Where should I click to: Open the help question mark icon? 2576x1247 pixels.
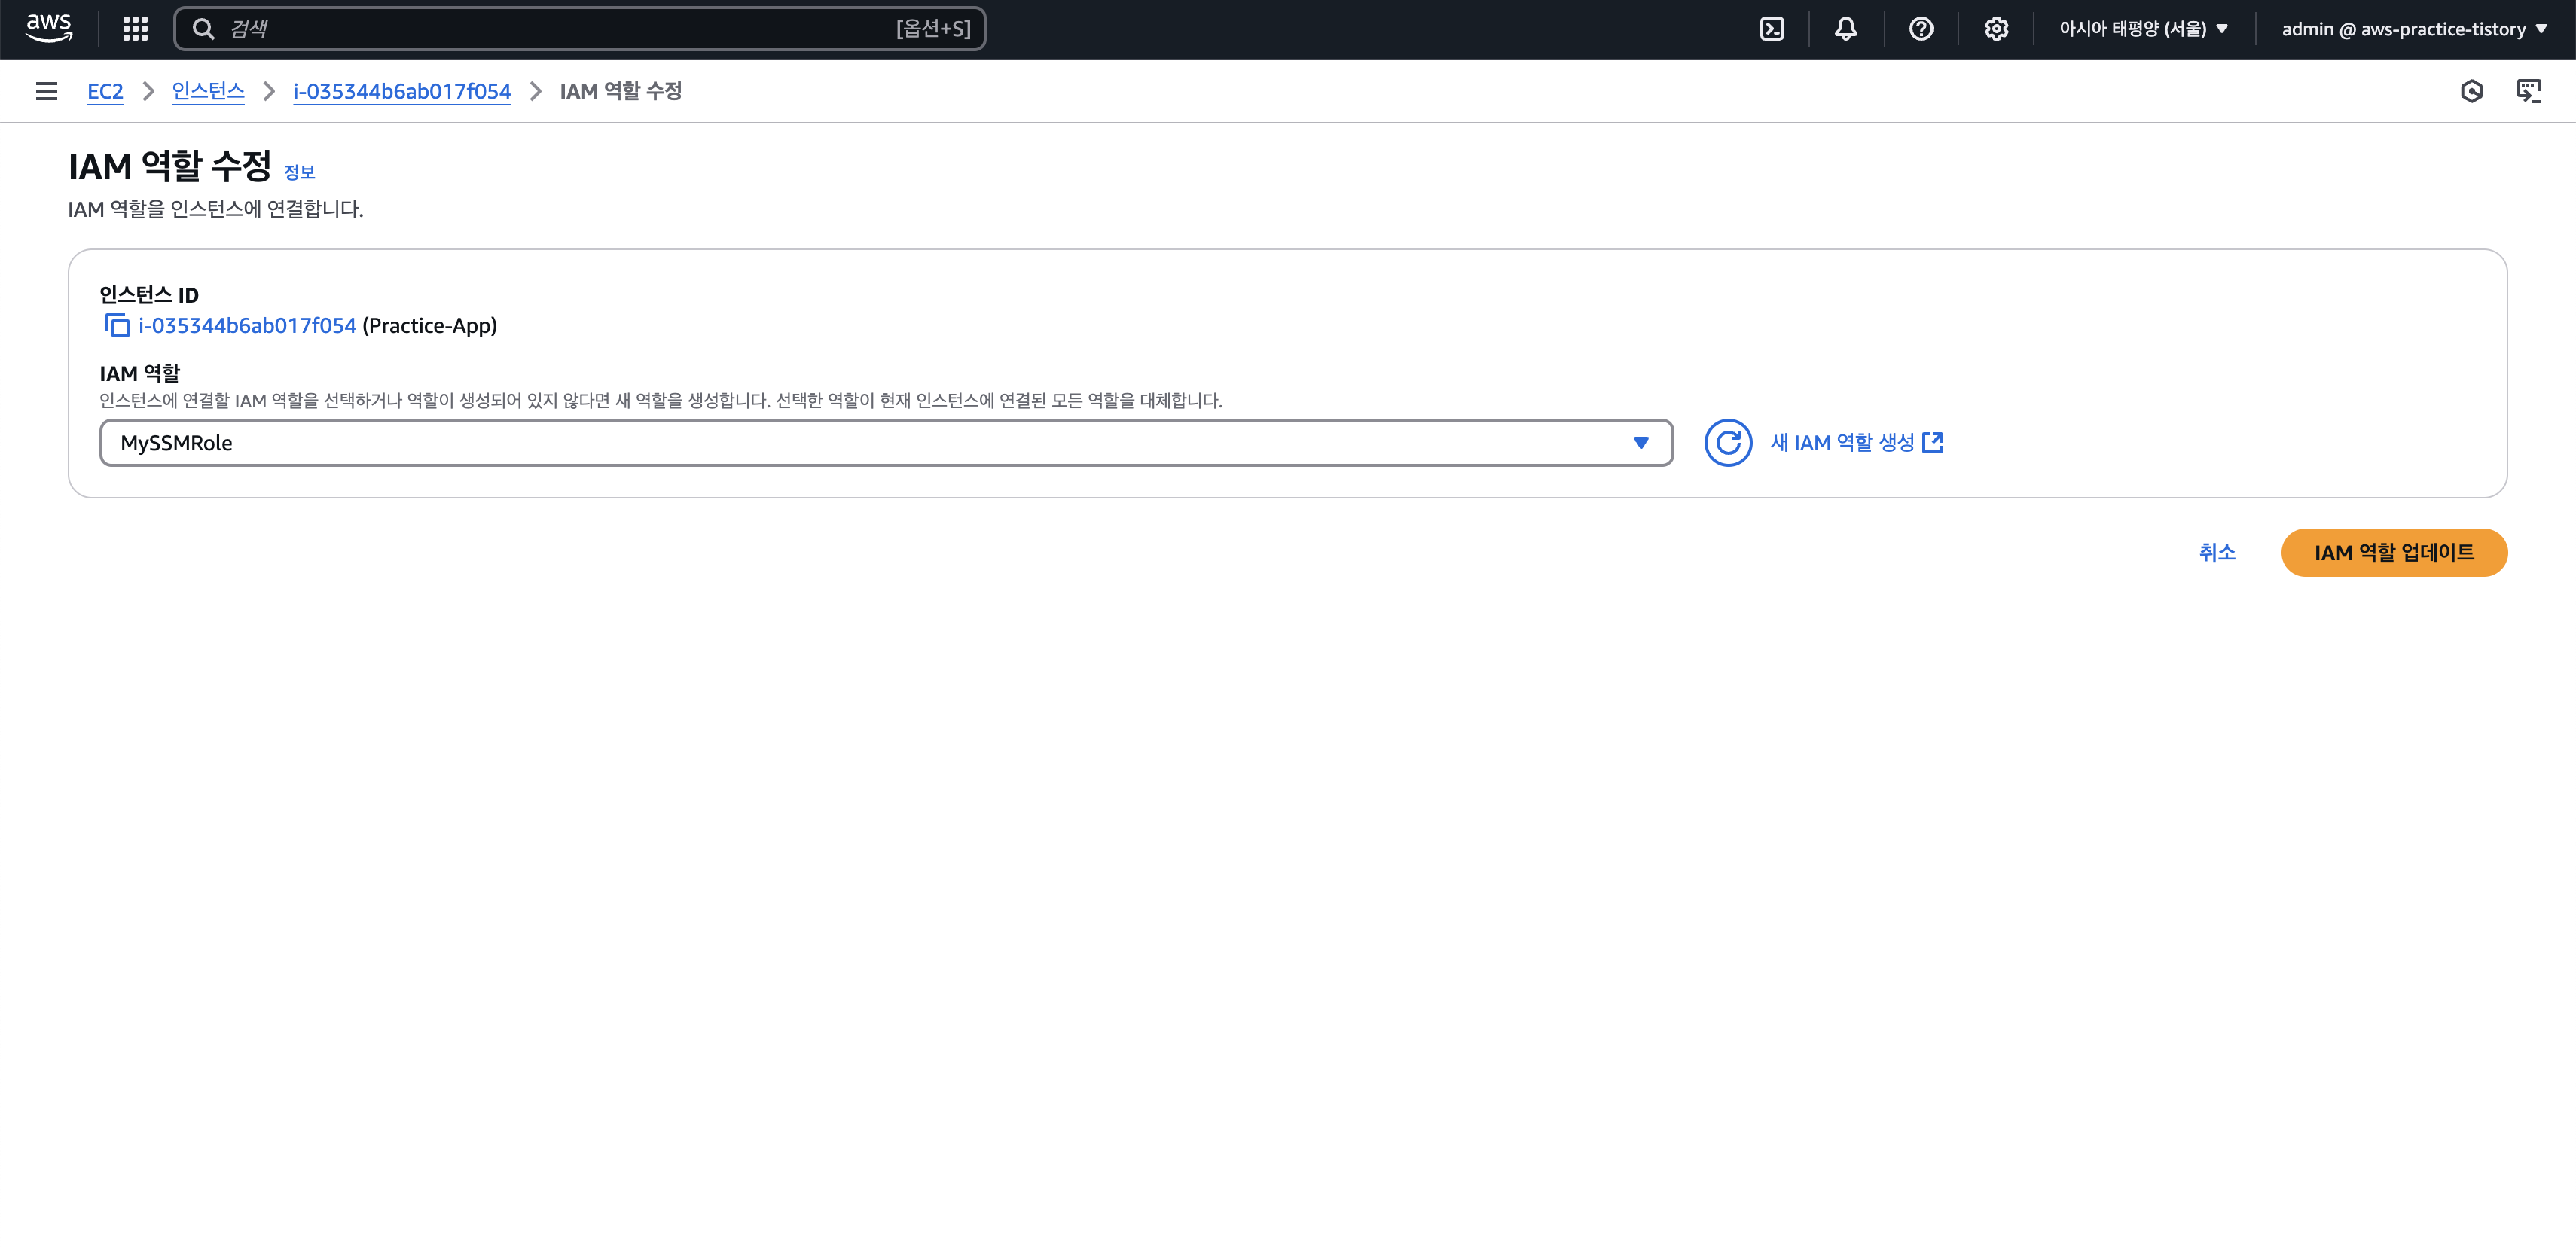(x=1920, y=29)
